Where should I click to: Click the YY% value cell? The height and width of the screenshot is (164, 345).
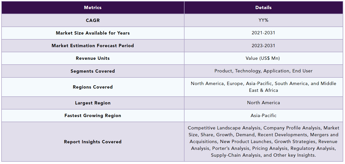tap(264, 20)
